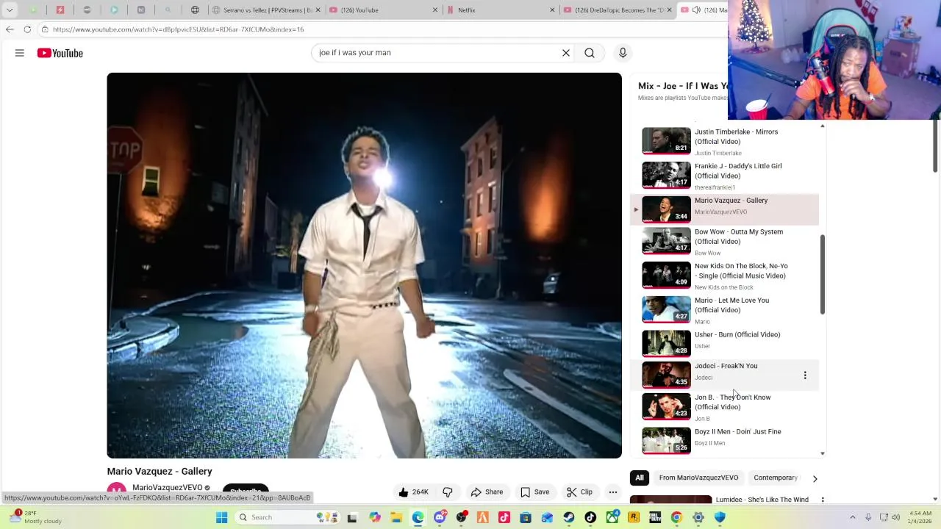Click the address bar URL
941x529 pixels.
pos(178,29)
